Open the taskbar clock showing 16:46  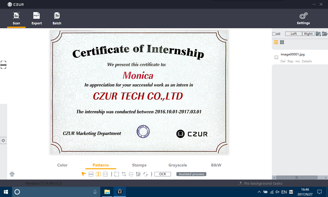click(305, 192)
